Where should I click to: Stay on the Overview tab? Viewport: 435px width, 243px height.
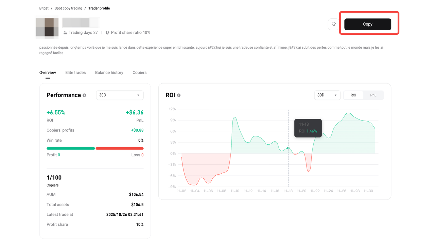(47, 72)
